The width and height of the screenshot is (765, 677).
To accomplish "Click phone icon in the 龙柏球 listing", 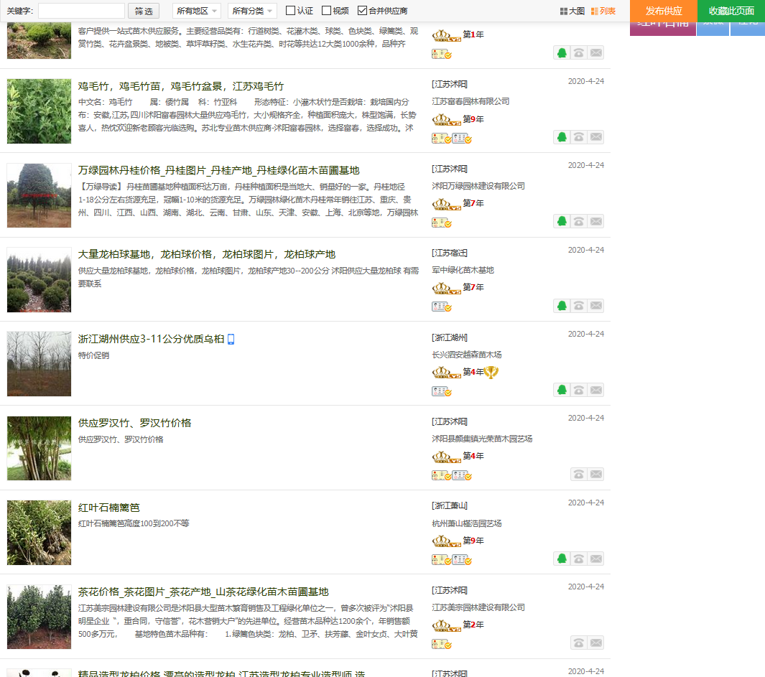I will [579, 306].
